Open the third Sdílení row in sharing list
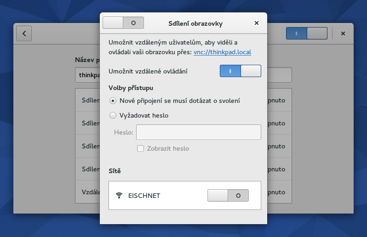The image size is (367, 237). pos(90,146)
